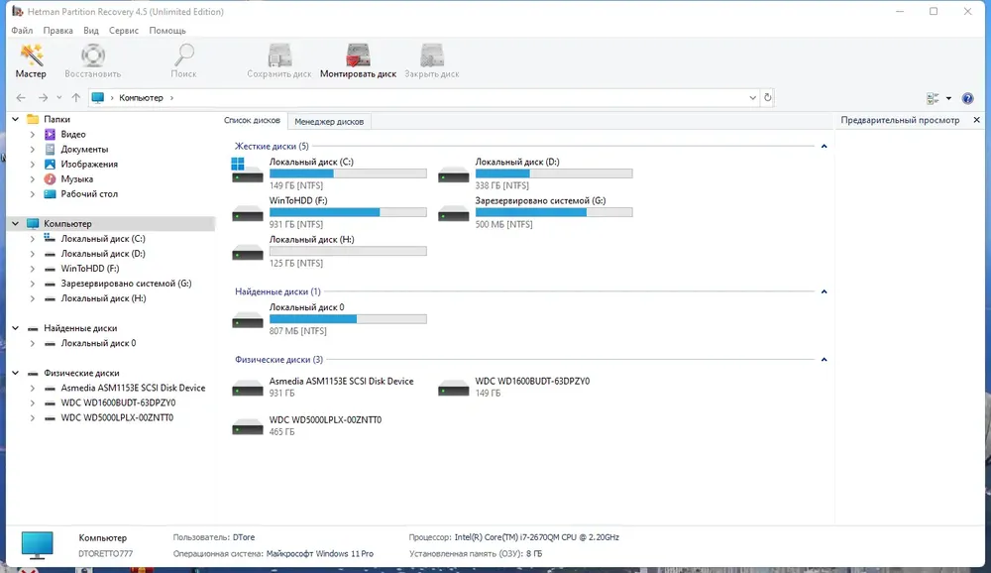991x573 pixels.
Task: Select found Локальный диск 0 drive icon
Action: click(x=247, y=320)
